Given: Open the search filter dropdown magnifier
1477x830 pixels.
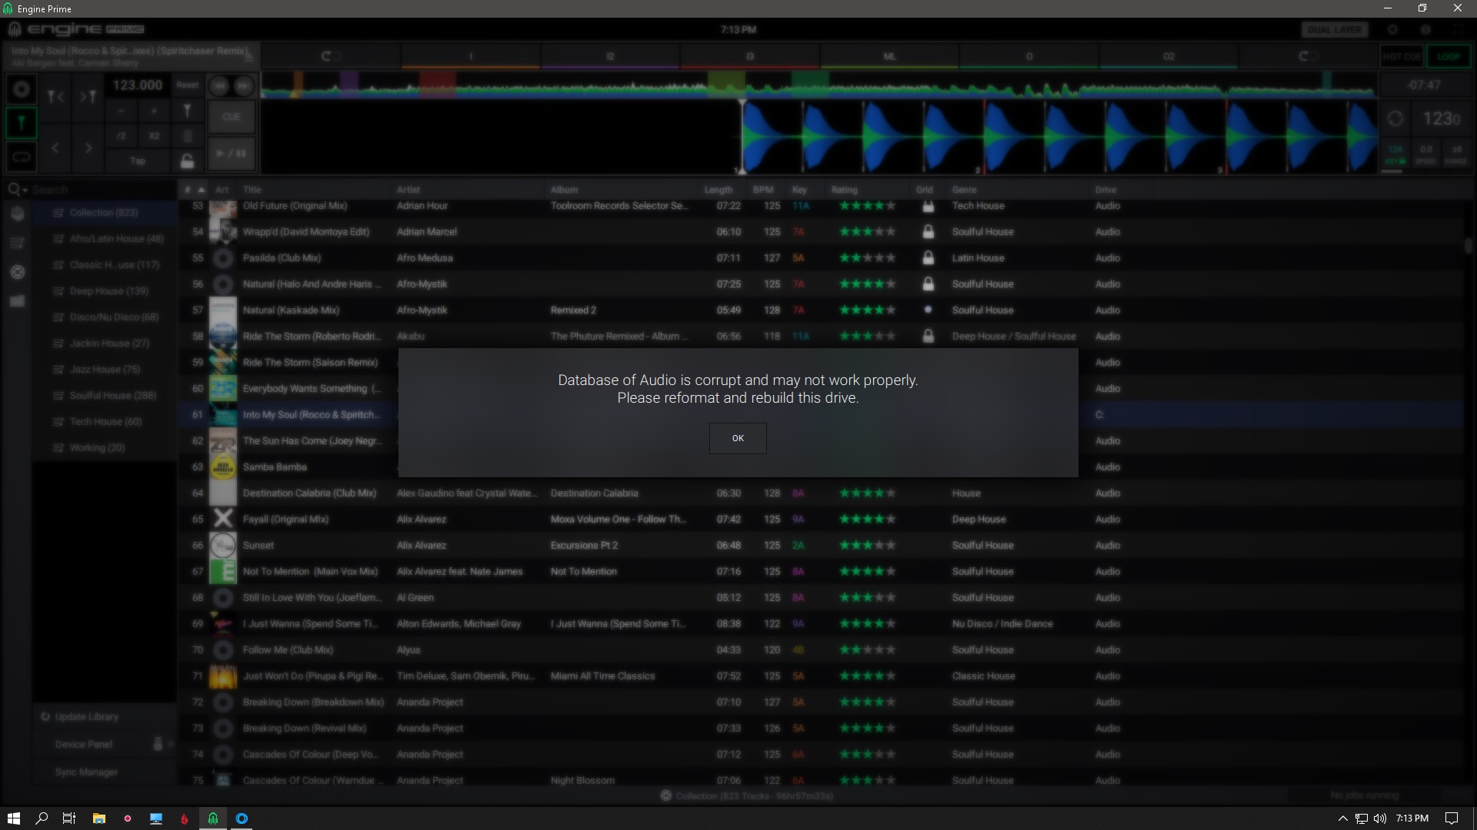Looking at the screenshot, I should coord(17,189).
